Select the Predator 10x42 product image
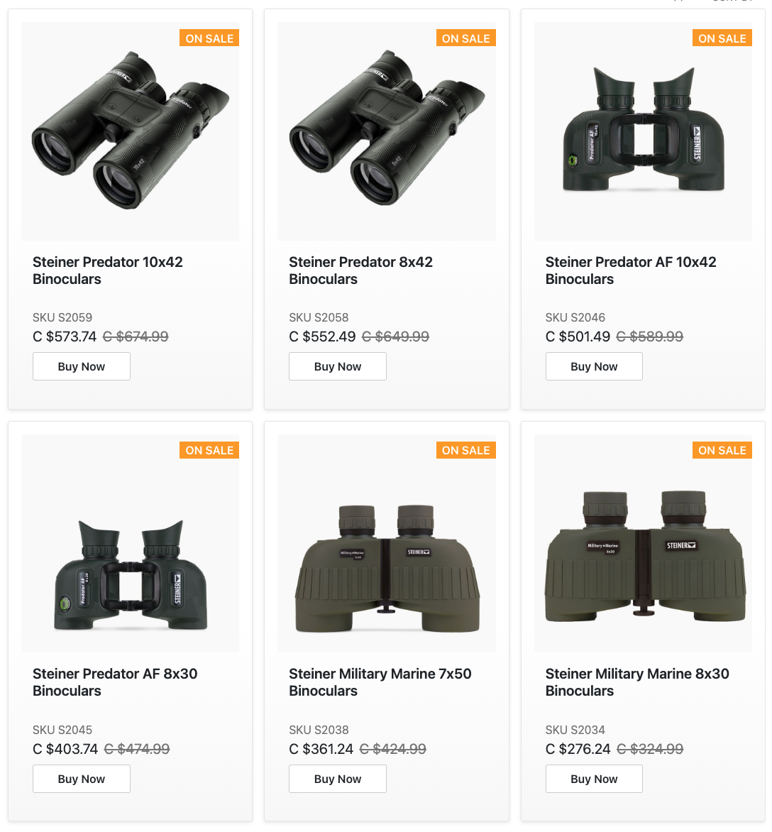 tap(130, 131)
